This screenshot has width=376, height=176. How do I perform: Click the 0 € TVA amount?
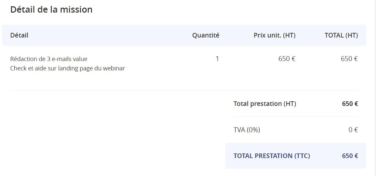pos(353,130)
